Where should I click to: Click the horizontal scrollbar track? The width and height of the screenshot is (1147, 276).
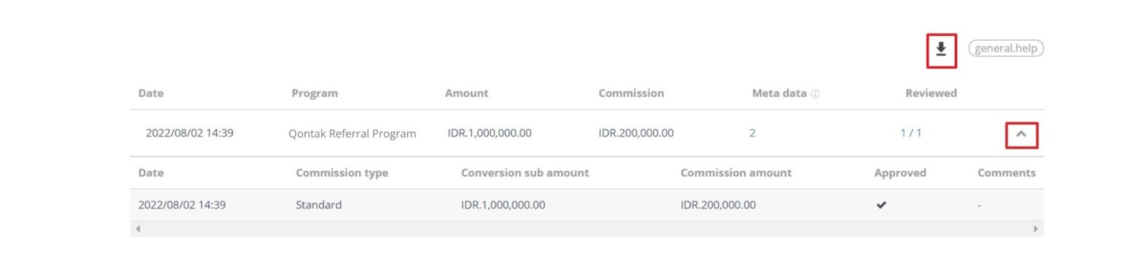click(x=586, y=229)
